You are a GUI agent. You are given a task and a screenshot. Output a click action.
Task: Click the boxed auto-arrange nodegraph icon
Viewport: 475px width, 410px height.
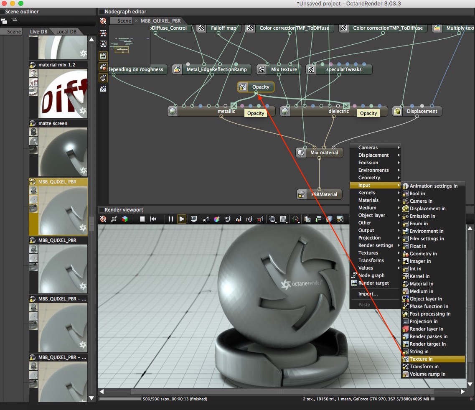coord(103,44)
